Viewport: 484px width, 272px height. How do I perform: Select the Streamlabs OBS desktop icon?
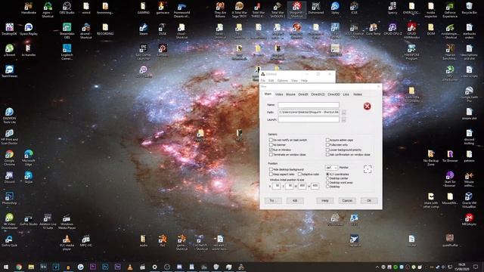(x=67, y=31)
